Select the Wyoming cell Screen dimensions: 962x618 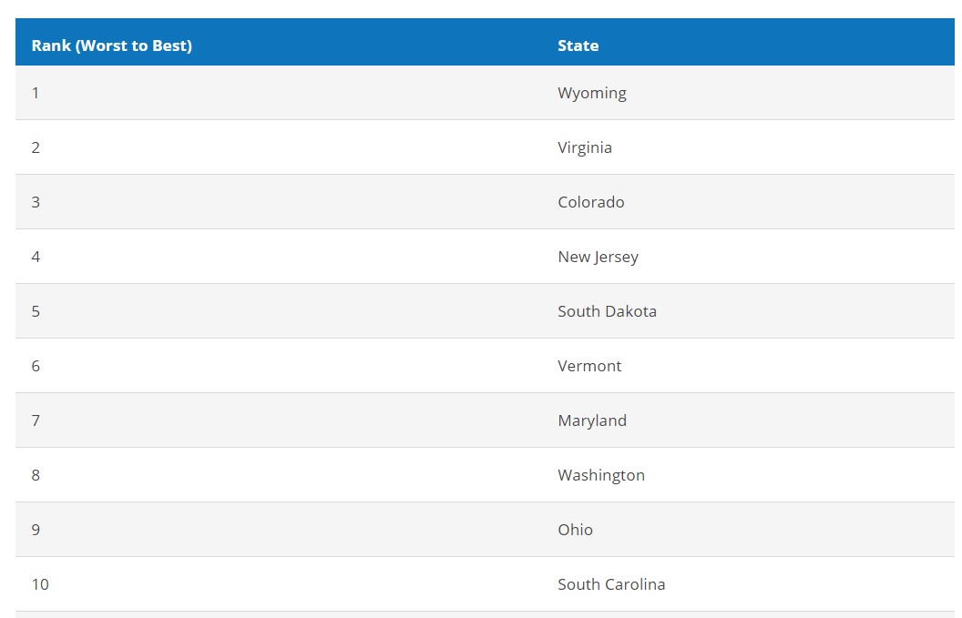point(592,93)
